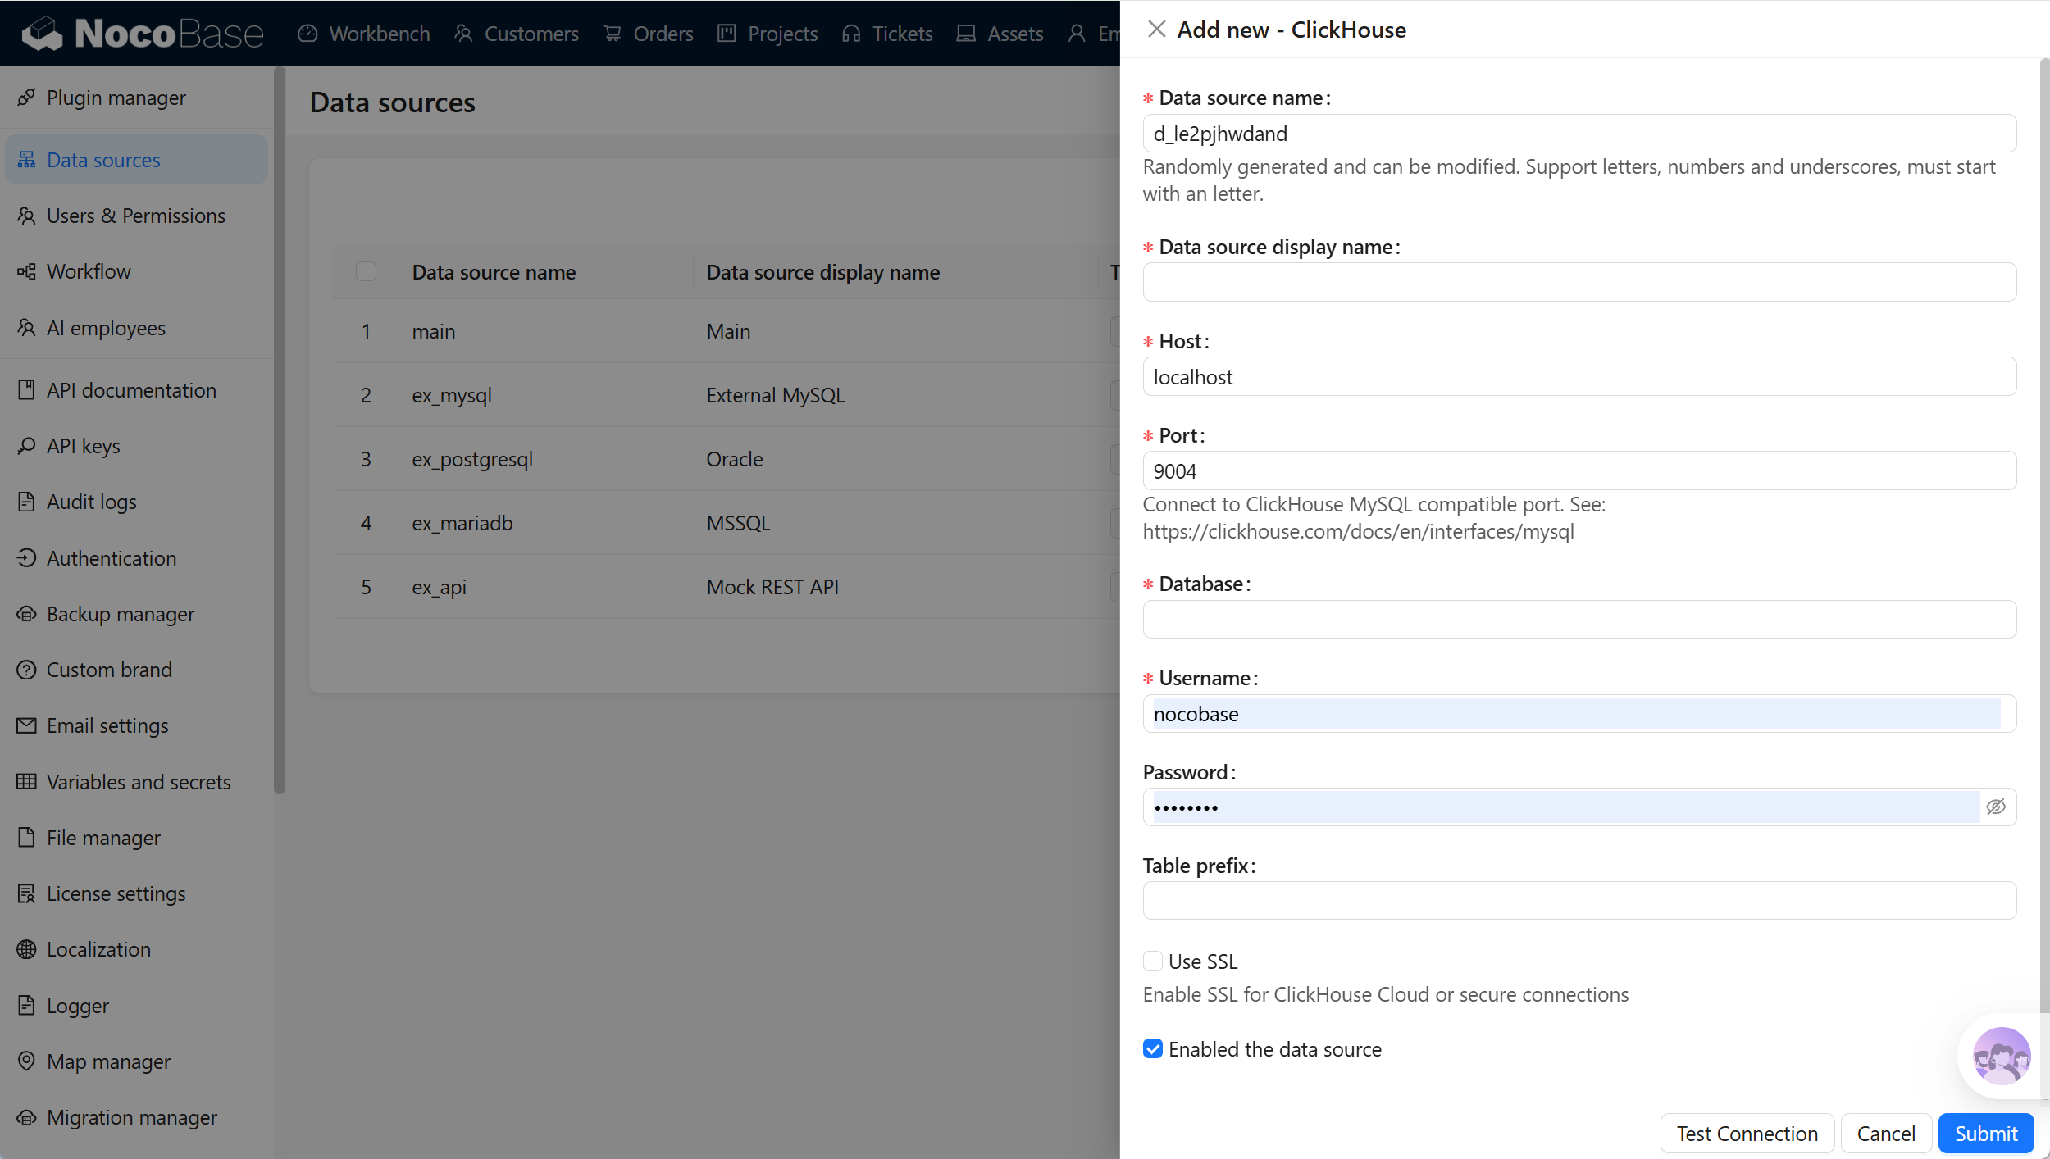
Task: Click the NocoBase logo
Action: [x=143, y=34]
